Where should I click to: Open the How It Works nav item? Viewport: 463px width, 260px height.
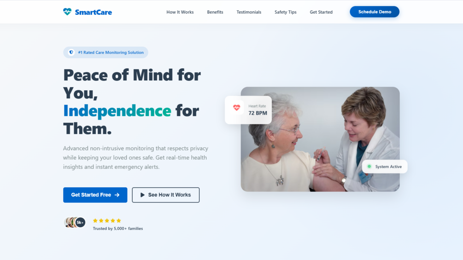coord(180,12)
